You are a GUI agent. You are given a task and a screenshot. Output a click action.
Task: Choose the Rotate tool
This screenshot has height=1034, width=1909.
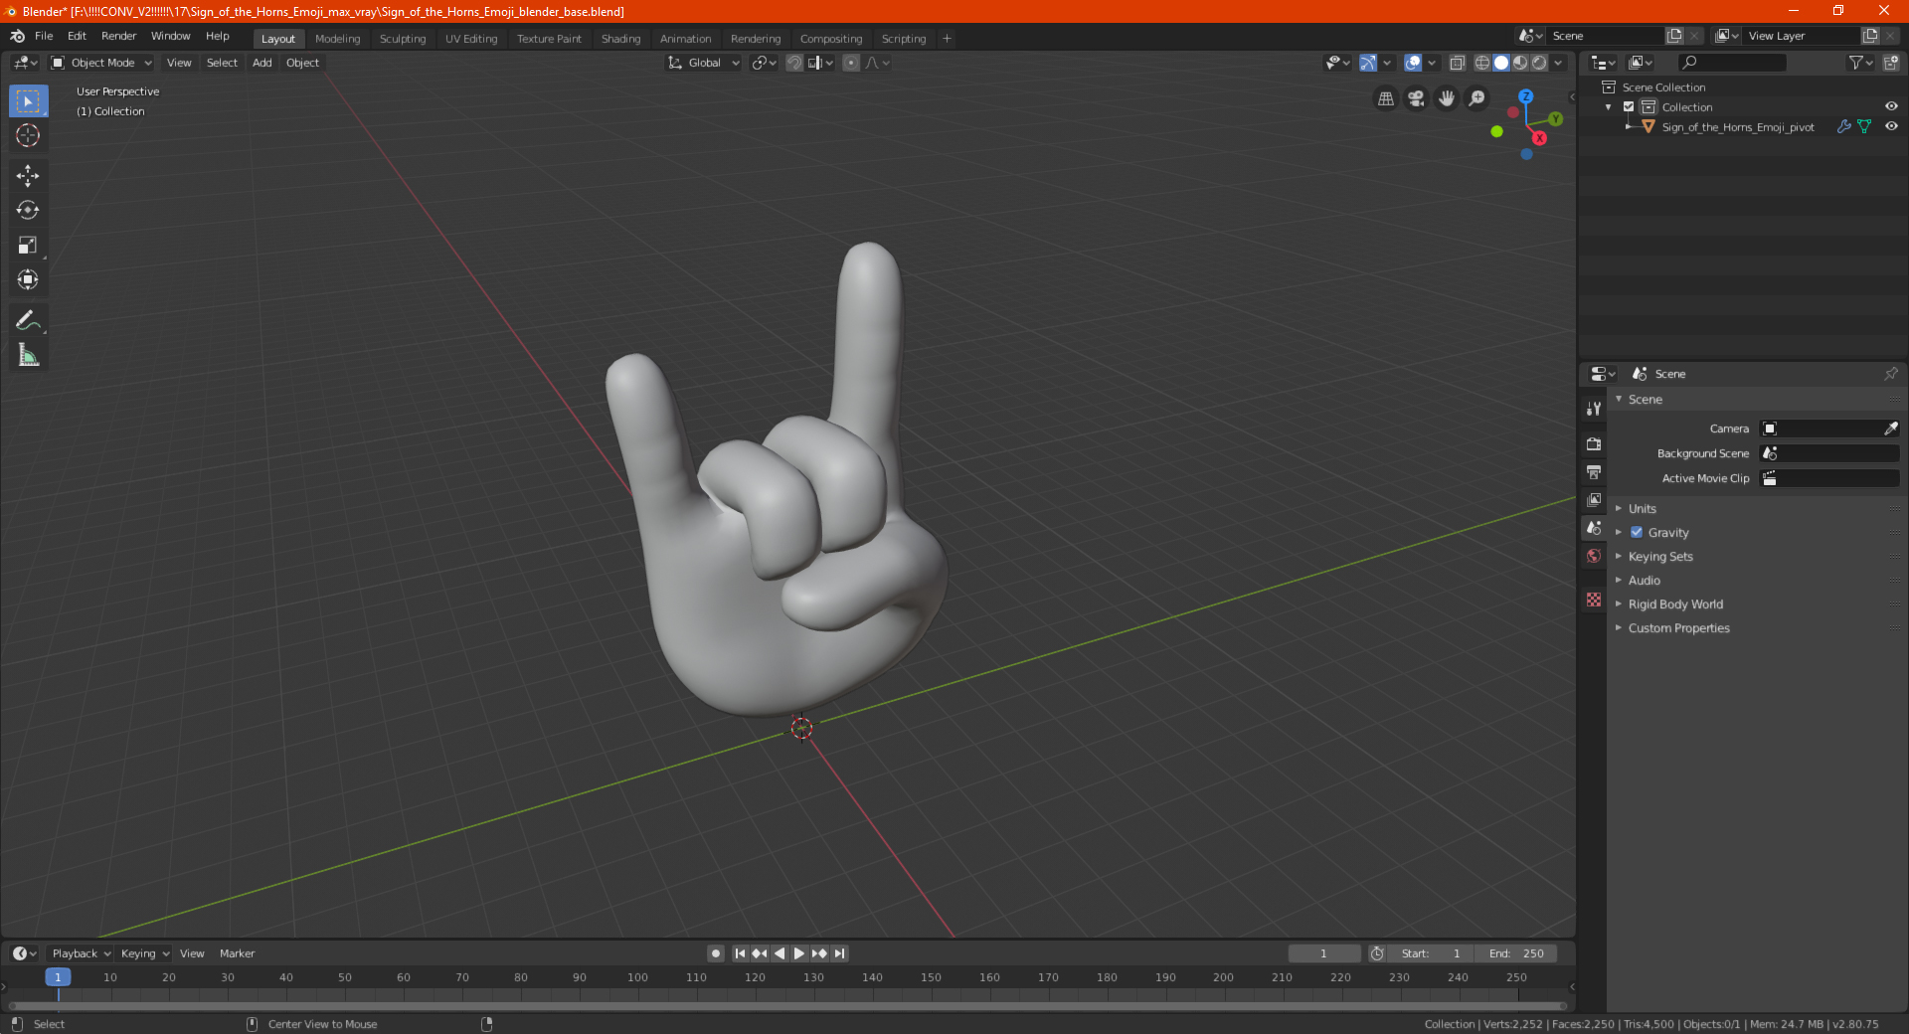(x=28, y=211)
